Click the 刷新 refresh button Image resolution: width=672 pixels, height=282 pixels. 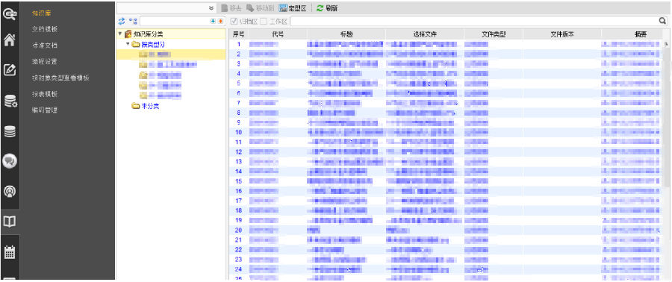[x=326, y=8]
